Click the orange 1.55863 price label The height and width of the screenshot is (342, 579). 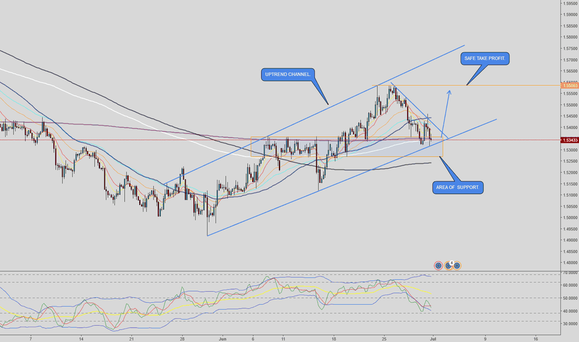click(x=570, y=85)
